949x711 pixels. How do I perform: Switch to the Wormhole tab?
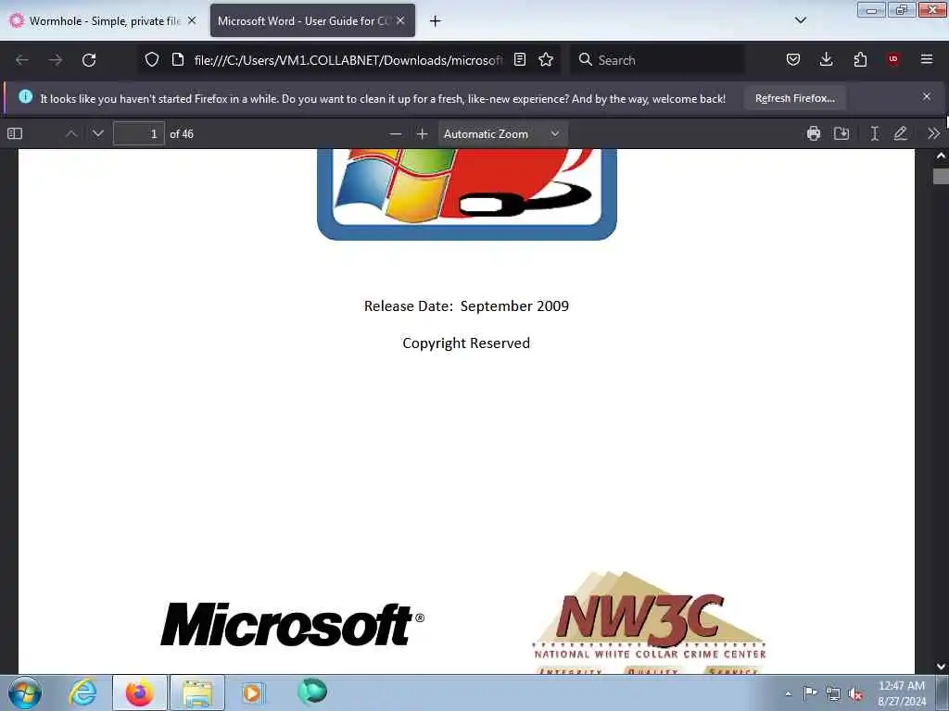point(103,20)
